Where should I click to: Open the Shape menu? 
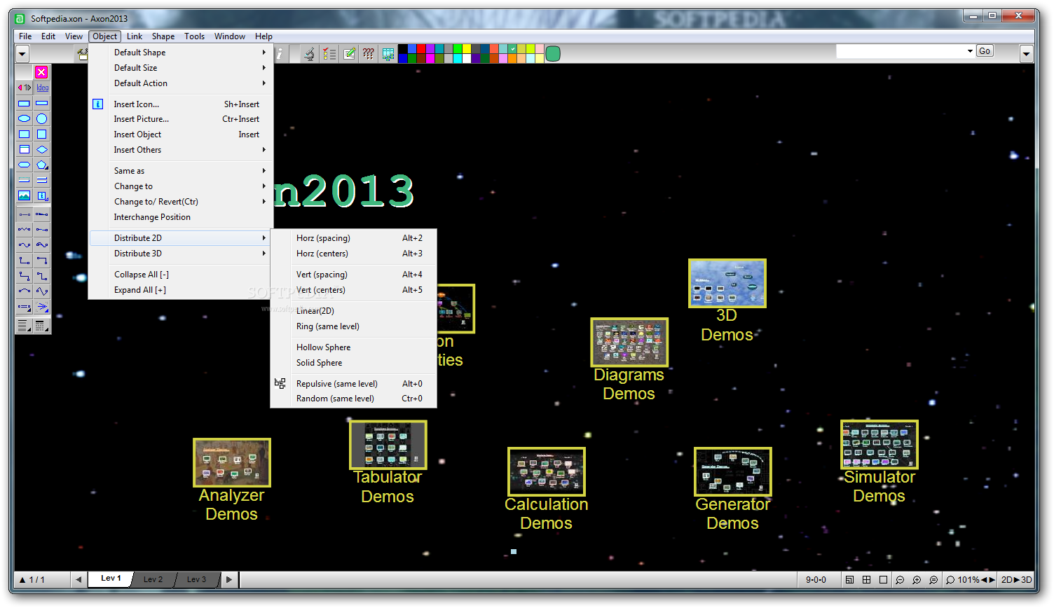click(163, 36)
